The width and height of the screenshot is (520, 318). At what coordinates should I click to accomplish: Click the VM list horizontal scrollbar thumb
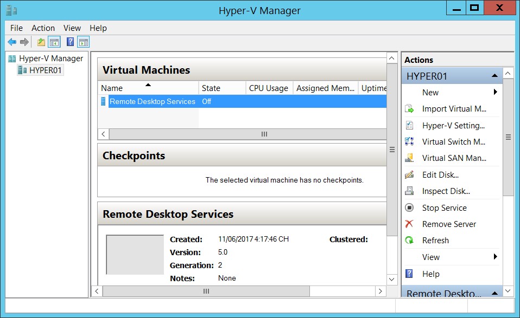248,134
